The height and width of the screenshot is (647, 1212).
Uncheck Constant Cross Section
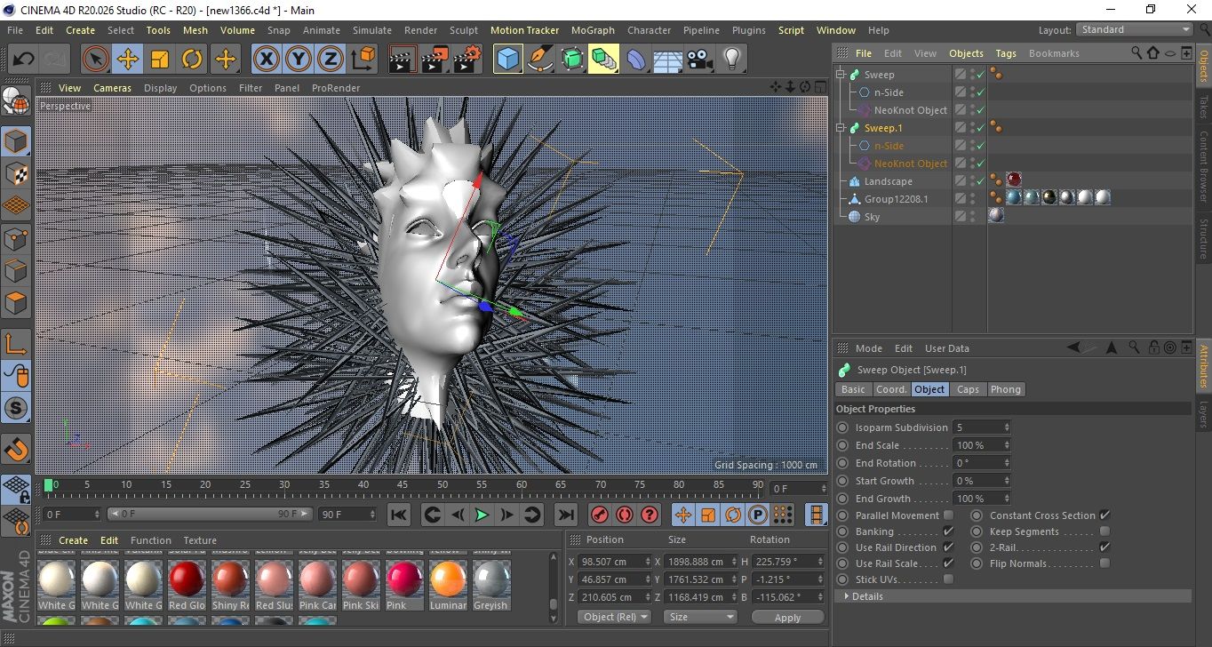click(x=1104, y=515)
